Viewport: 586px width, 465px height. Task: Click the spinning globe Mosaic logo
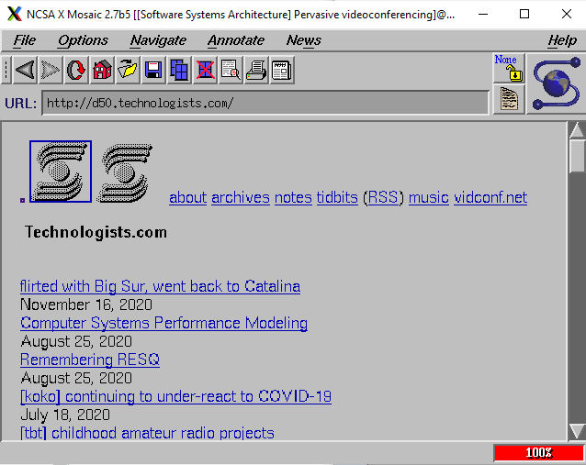pyautogui.click(x=556, y=83)
